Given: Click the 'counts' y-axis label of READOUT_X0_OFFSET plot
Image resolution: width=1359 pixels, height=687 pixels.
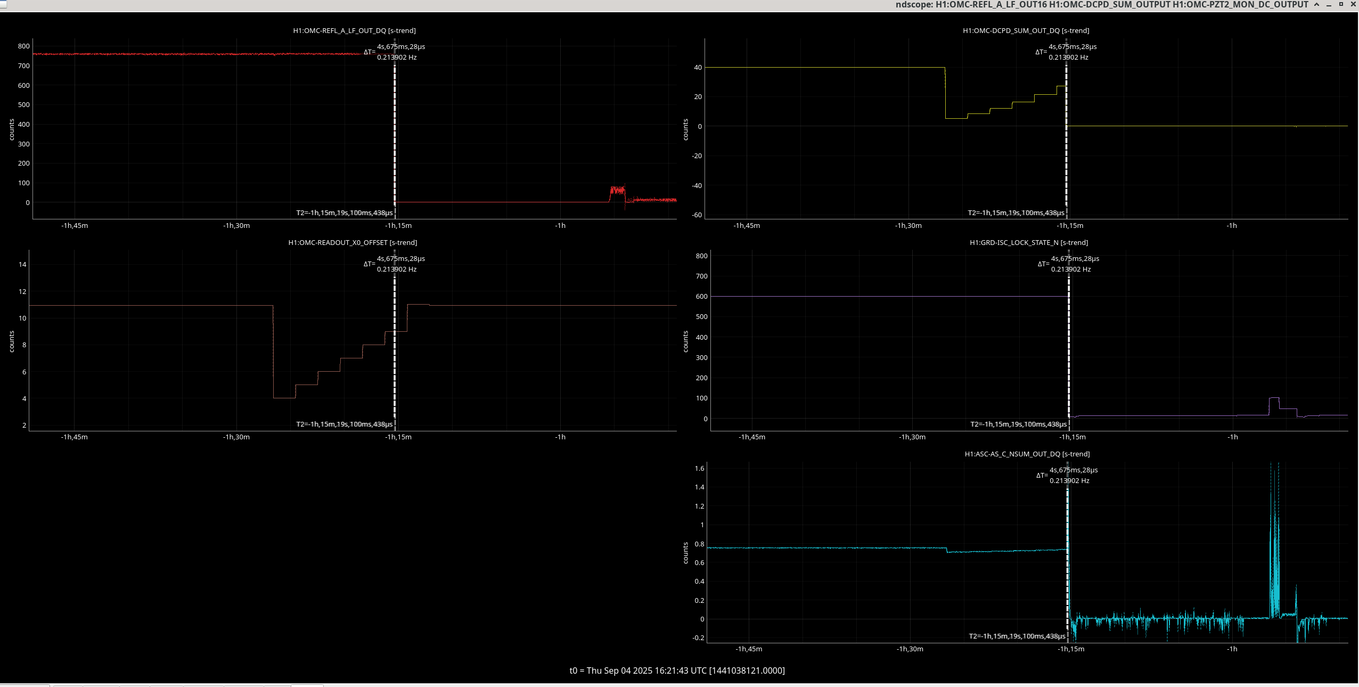Looking at the screenshot, I should (12, 341).
